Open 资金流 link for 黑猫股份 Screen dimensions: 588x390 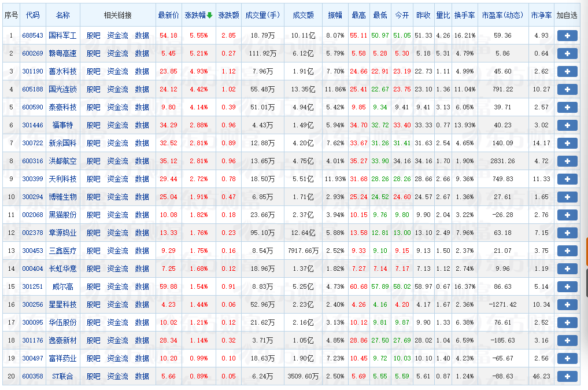[117, 215]
